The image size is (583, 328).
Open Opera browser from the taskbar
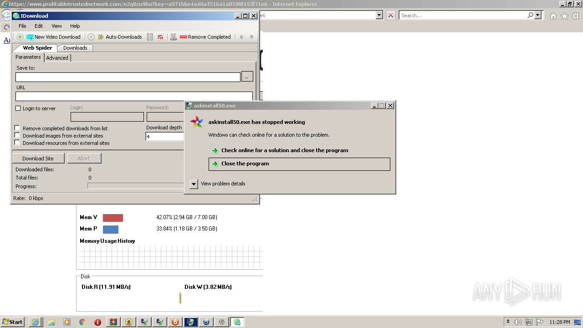click(x=98, y=322)
